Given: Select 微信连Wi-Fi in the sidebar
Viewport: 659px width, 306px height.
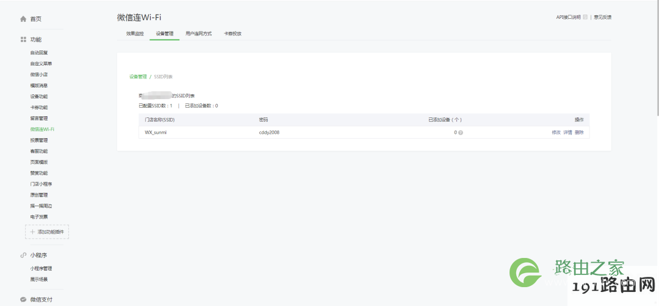Looking at the screenshot, I should click(42, 129).
